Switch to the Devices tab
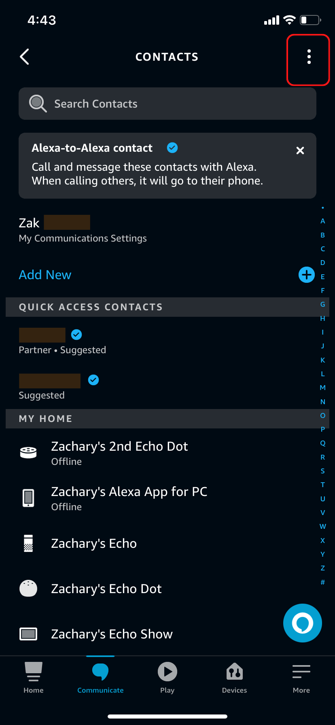 click(234, 678)
